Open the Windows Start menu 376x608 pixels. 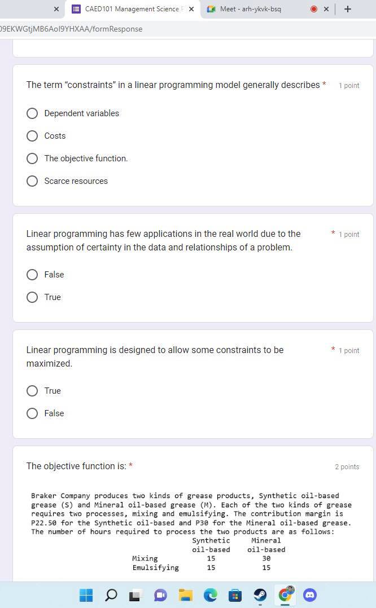point(86,595)
